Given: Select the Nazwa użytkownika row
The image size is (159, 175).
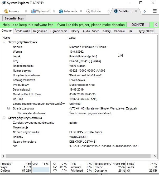Looking at the screenshot, I should point(79,132).
